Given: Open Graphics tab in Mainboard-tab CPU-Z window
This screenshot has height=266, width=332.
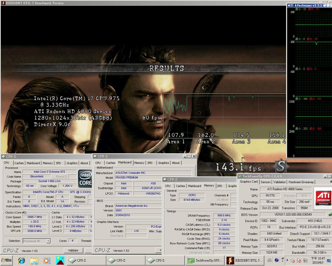Looking at the screenshot, I should pos(163,163).
